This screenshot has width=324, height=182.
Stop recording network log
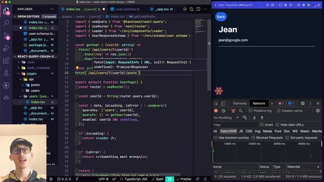pyautogui.click(x=216, y=111)
